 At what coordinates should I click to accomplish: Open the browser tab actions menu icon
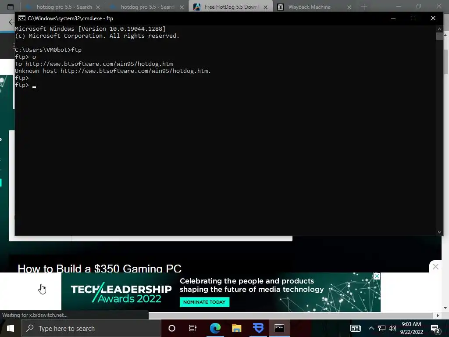click(x=11, y=7)
